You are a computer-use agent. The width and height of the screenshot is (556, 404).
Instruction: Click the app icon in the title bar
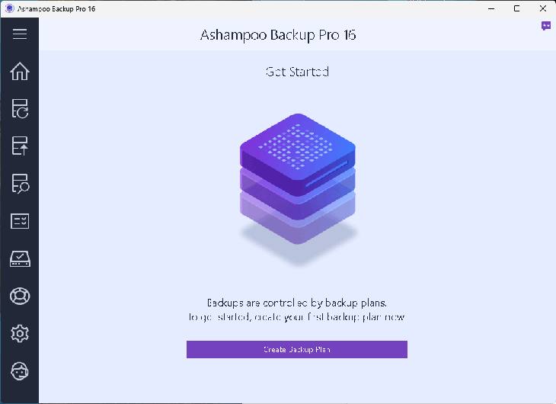pyautogui.click(x=9, y=8)
